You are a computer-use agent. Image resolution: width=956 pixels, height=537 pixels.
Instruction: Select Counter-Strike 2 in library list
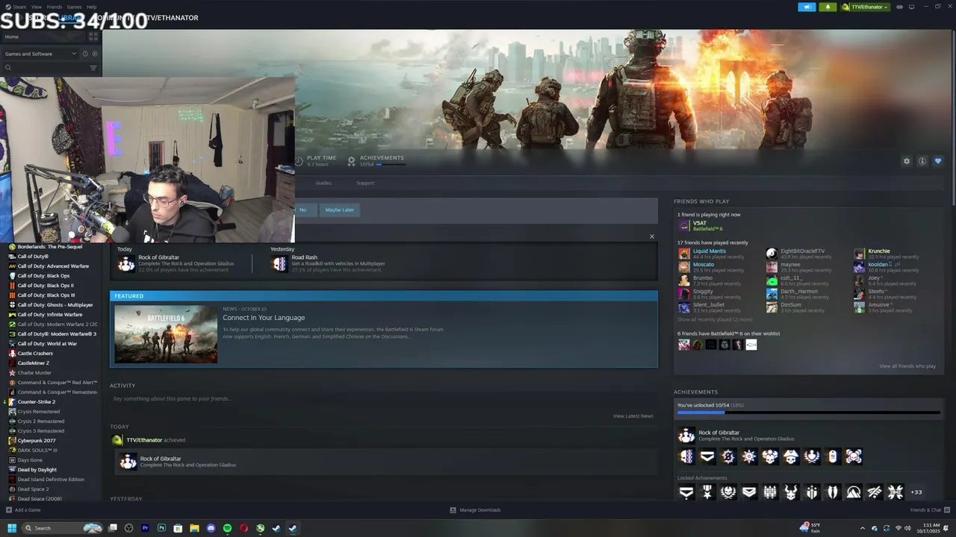pyautogui.click(x=37, y=402)
